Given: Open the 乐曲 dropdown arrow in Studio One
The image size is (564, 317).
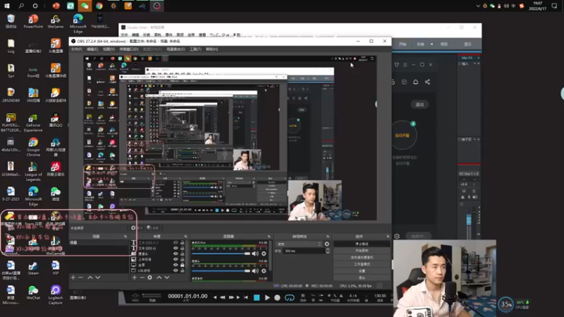Looking at the screenshot, I should point(431,44).
